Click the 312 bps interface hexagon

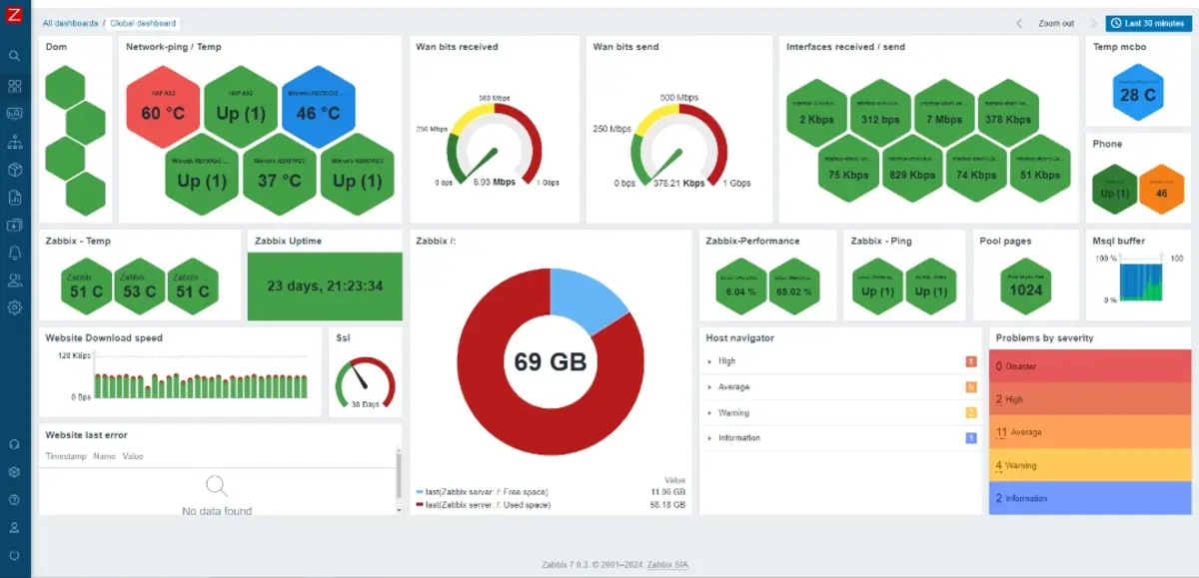click(x=879, y=114)
